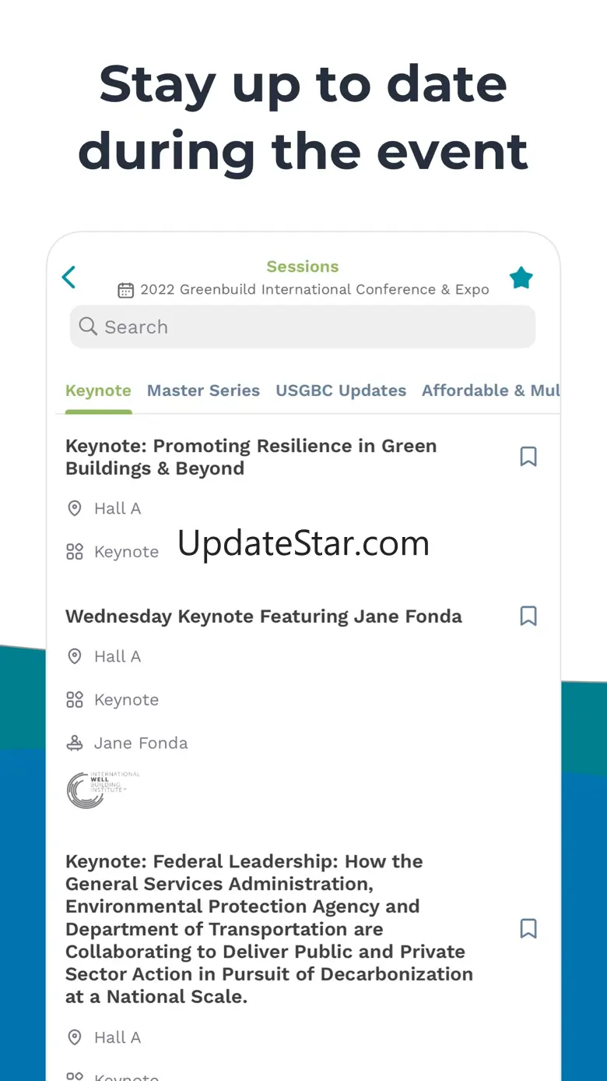Click location pin icon under Promoting Resilience session
The image size is (607, 1081).
pos(75,509)
